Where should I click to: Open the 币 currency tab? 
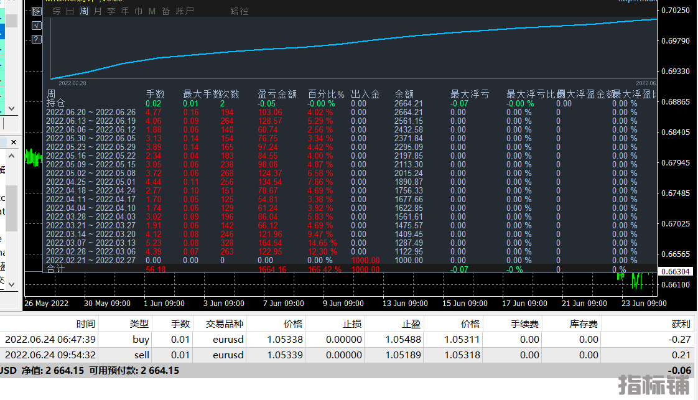click(139, 11)
